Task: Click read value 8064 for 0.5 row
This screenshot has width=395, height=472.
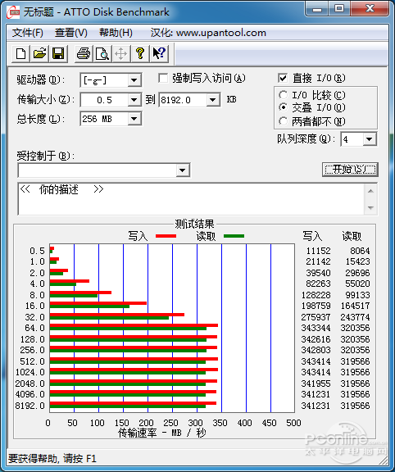Action: 360,251
